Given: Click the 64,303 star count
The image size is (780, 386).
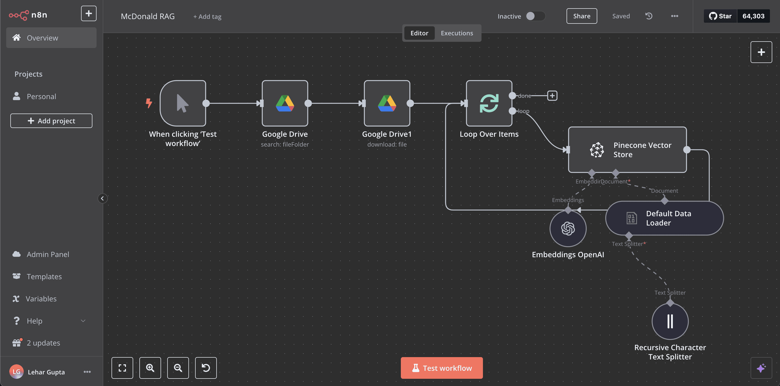Looking at the screenshot, I should point(753,16).
